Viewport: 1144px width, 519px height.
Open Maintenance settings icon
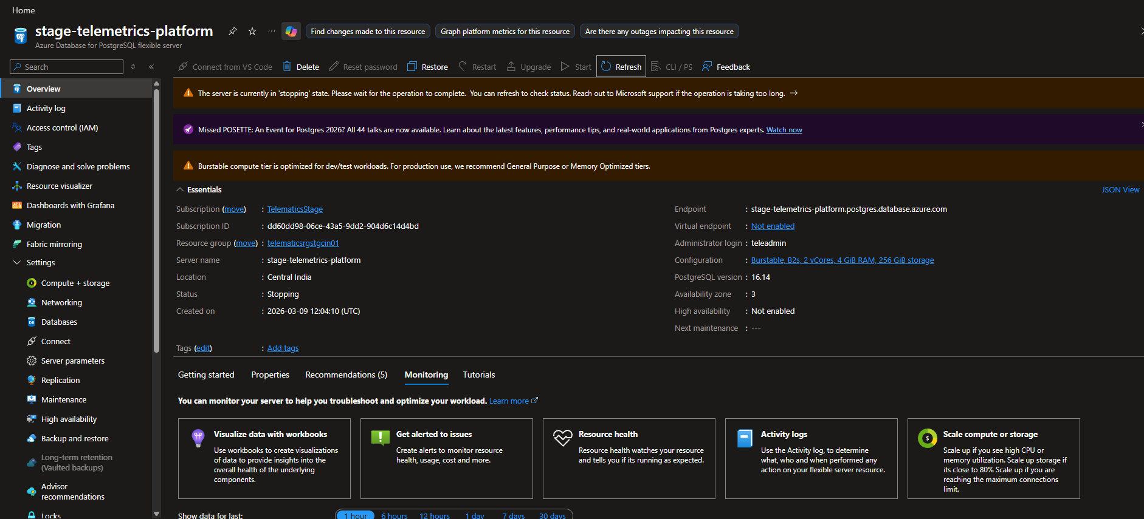coord(32,399)
